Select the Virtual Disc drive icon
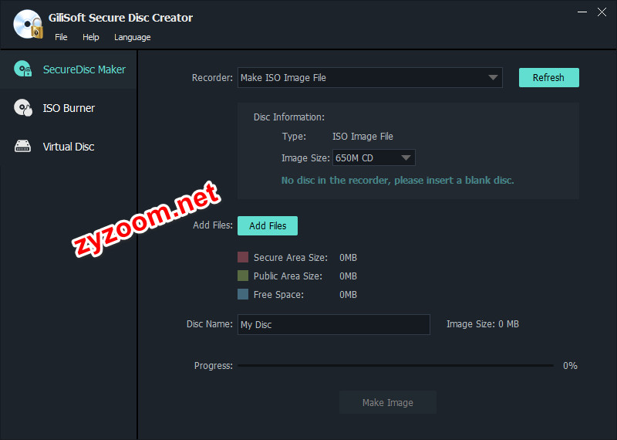 (x=22, y=146)
